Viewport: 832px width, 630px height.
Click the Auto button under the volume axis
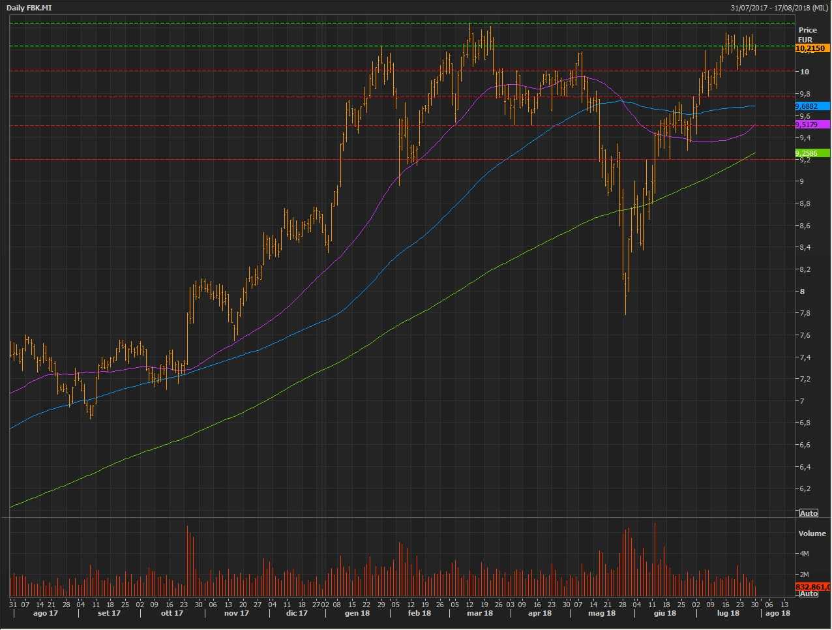tap(809, 593)
